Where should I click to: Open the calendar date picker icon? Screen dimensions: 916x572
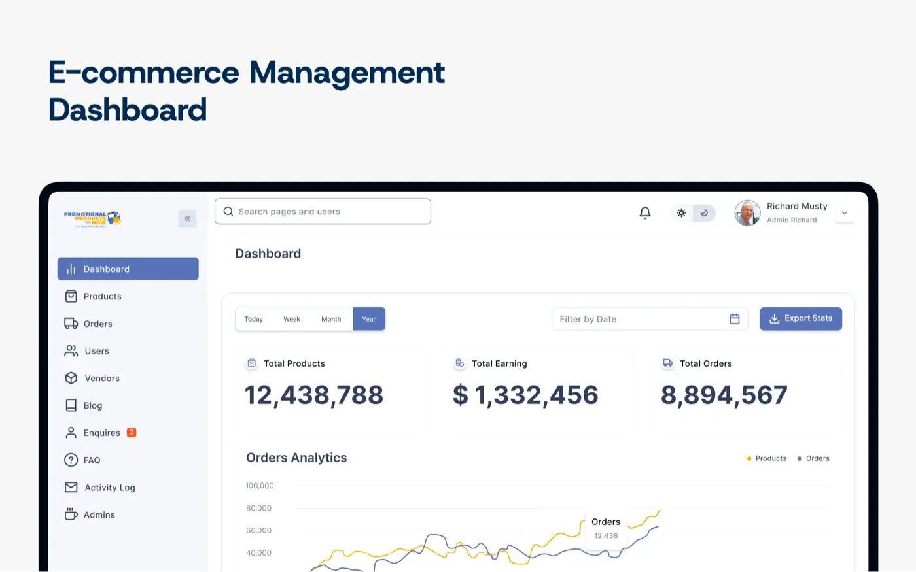[735, 319]
